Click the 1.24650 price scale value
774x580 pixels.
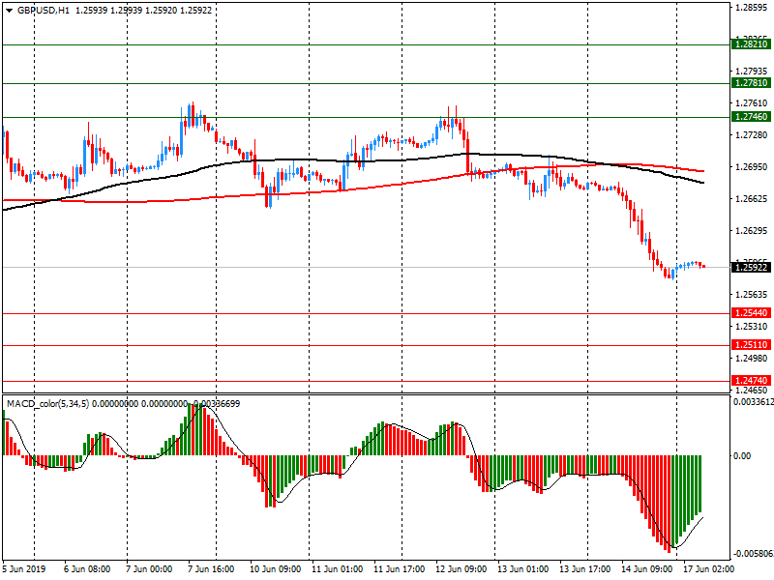[x=752, y=390]
